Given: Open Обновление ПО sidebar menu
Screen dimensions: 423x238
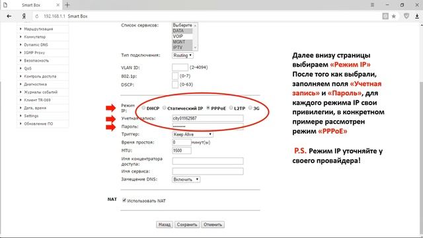Looking at the screenshot, I should [x=38, y=124].
